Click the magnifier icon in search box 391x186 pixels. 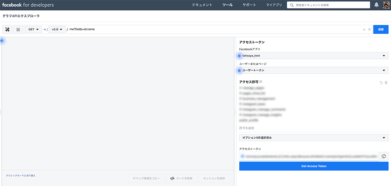(x=292, y=5)
